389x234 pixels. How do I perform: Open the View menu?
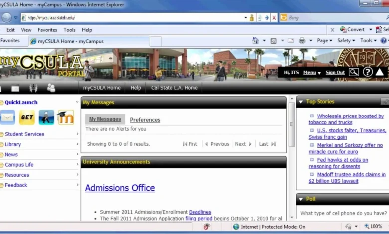[26, 30]
